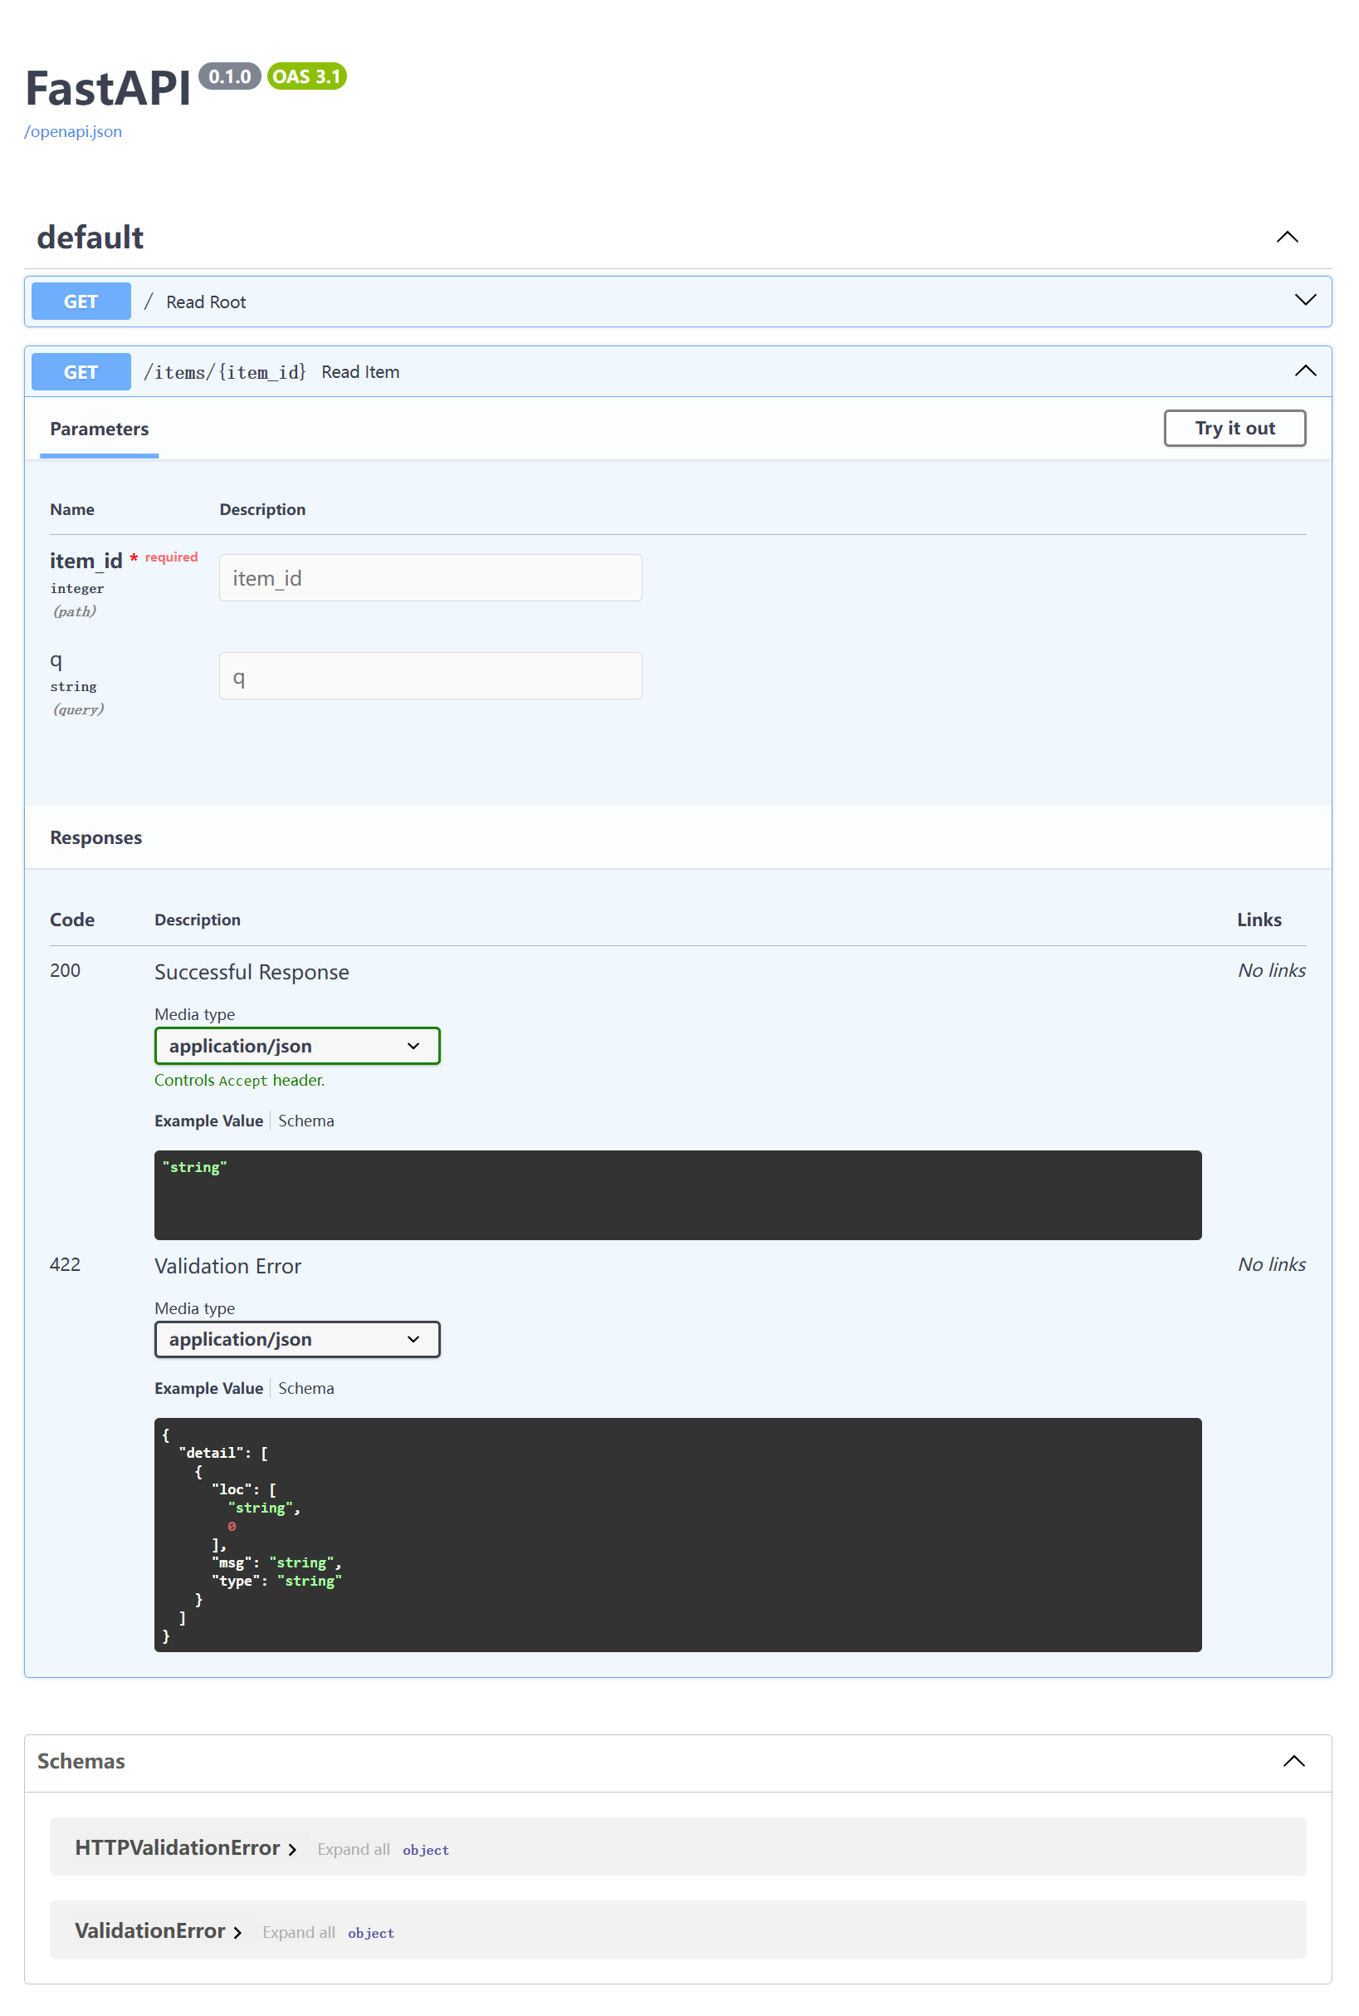Image resolution: width=1359 pixels, height=2016 pixels.
Task: Expand the HTTPValidationError schema arrow
Action: click(292, 1850)
